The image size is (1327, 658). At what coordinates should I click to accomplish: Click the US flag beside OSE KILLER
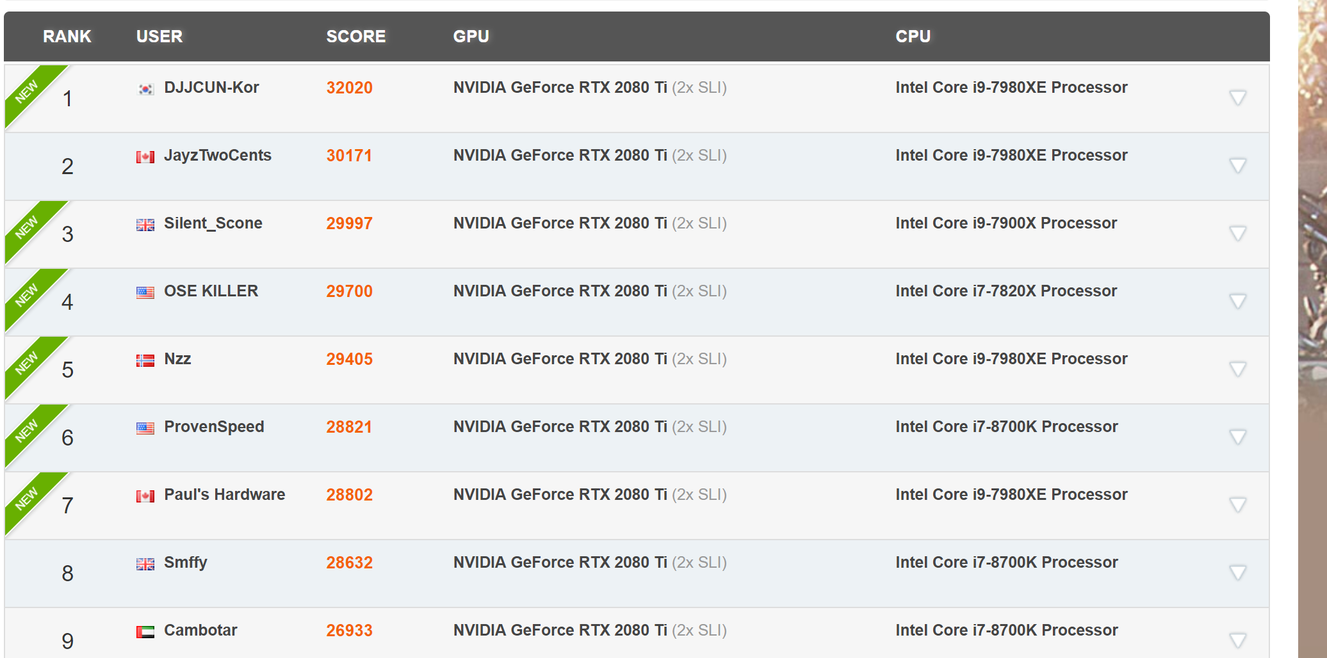(x=145, y=293)
